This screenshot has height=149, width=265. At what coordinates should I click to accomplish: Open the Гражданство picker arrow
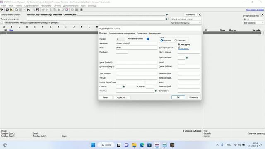187,58
